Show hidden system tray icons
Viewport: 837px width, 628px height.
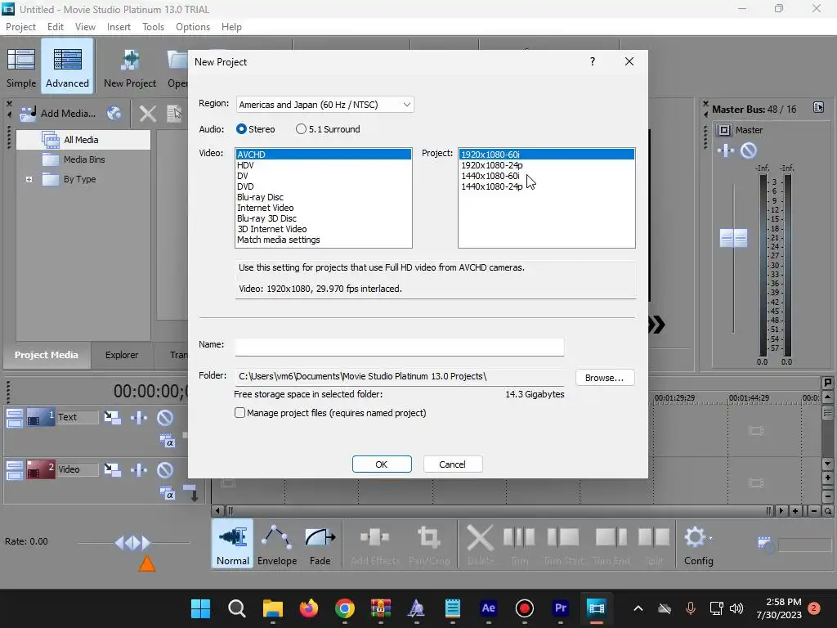pyautogui.click(x=638, y=608)
